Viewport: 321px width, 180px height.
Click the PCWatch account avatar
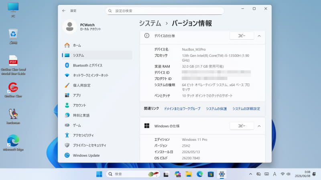pos(69,26)
